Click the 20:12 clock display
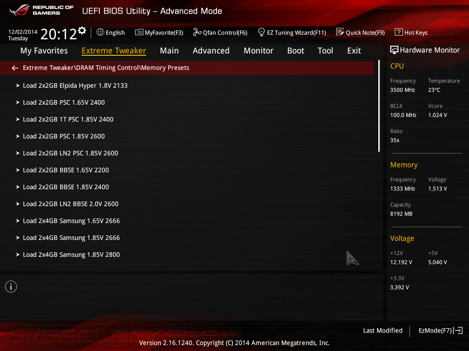The width and height of the screenshot is (469, 351). click(58, 34)
